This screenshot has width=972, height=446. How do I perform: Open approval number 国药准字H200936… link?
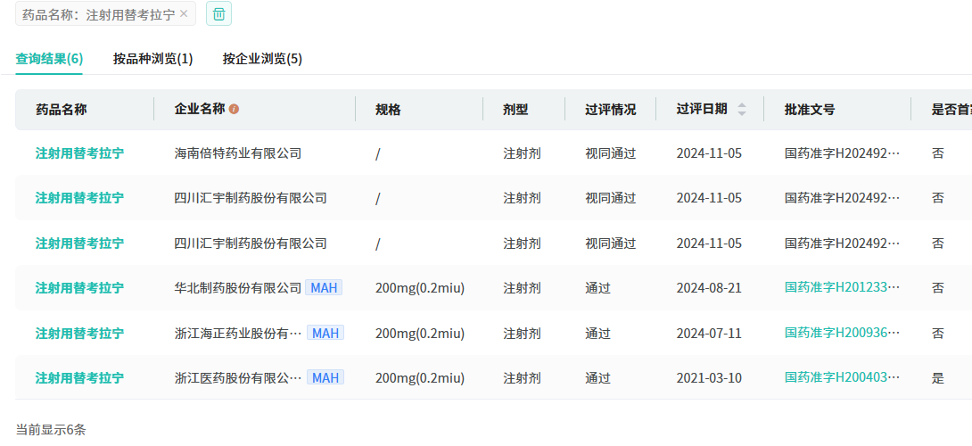tap(843, 333)
